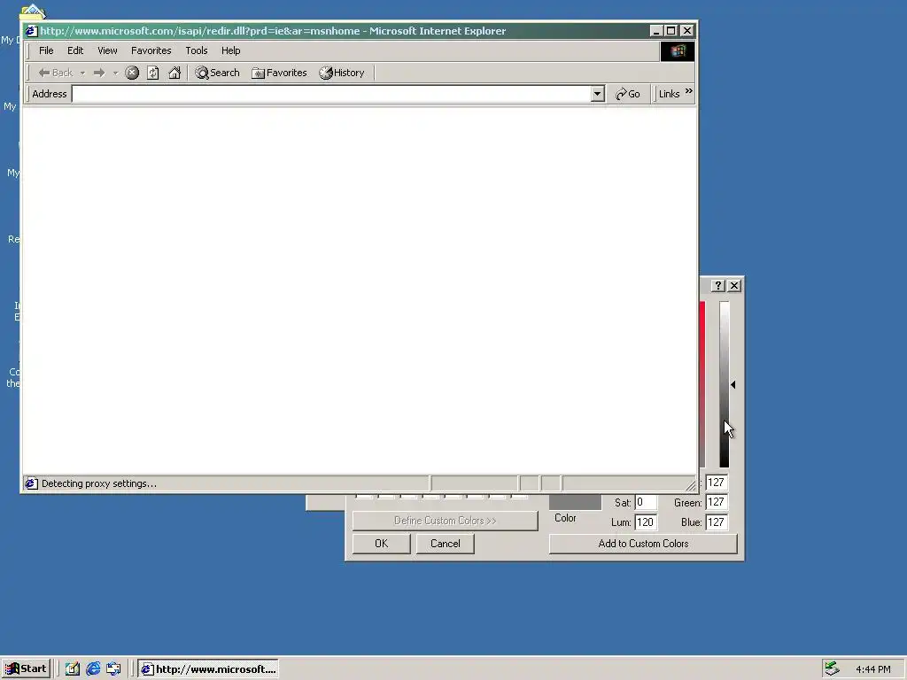Viewport: 907px width, 680px height.
Task: Launch Outlook Express from quick launch
Action: (x=113, y=669)
